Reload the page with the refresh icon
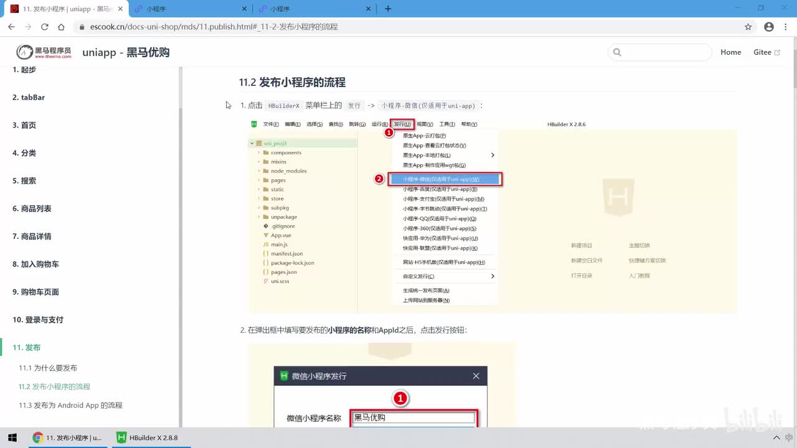 45,27
